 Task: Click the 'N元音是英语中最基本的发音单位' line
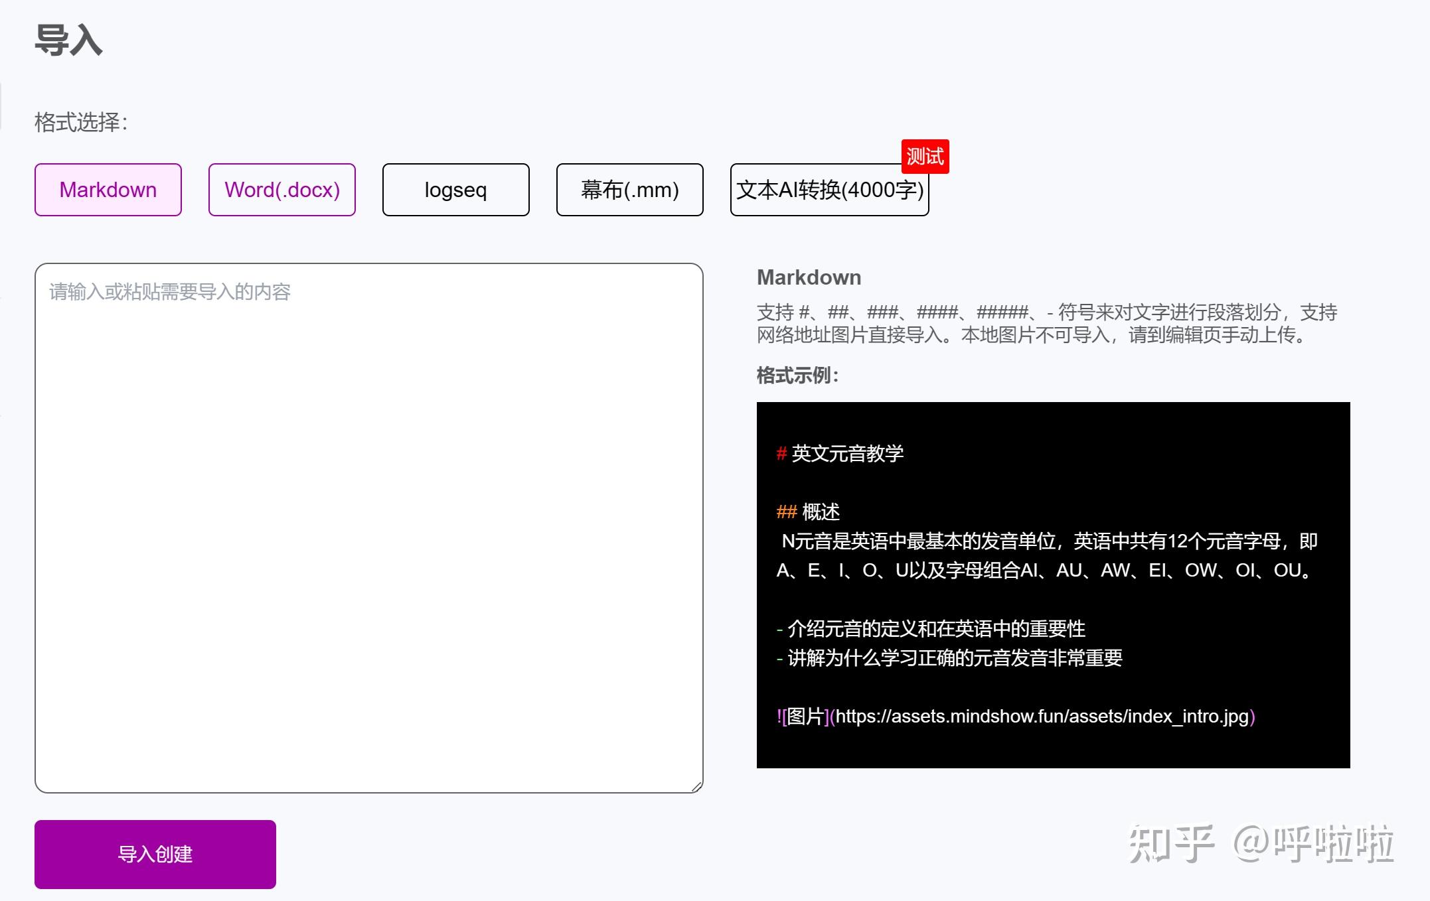click(x=1049, y=541)
